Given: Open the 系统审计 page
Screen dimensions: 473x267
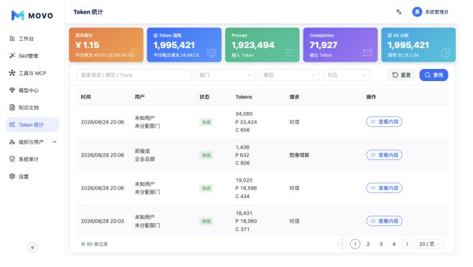Looking at the screenshot, I should tap(32, 159).
